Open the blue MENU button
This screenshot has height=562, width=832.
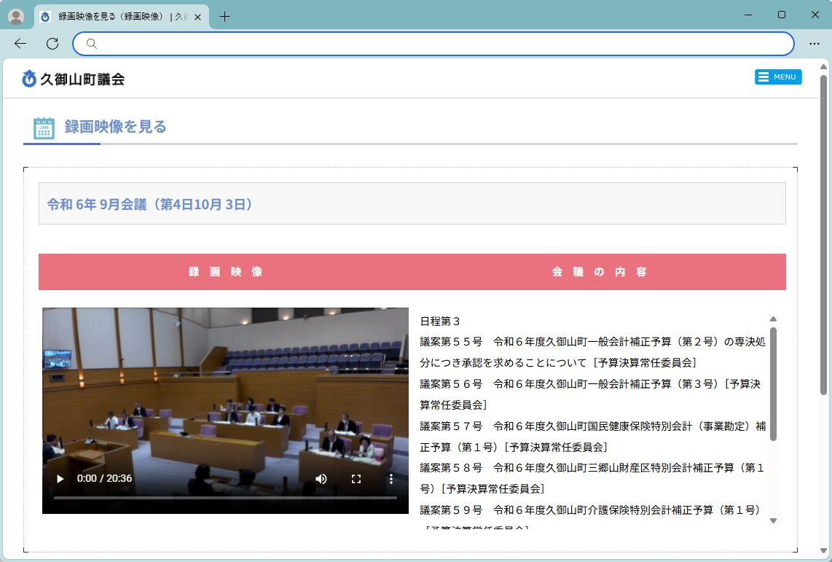tap(778, 77)
